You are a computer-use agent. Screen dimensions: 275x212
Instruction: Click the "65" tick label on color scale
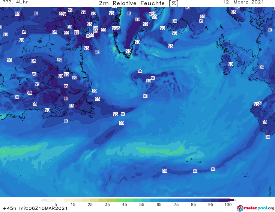159,205
